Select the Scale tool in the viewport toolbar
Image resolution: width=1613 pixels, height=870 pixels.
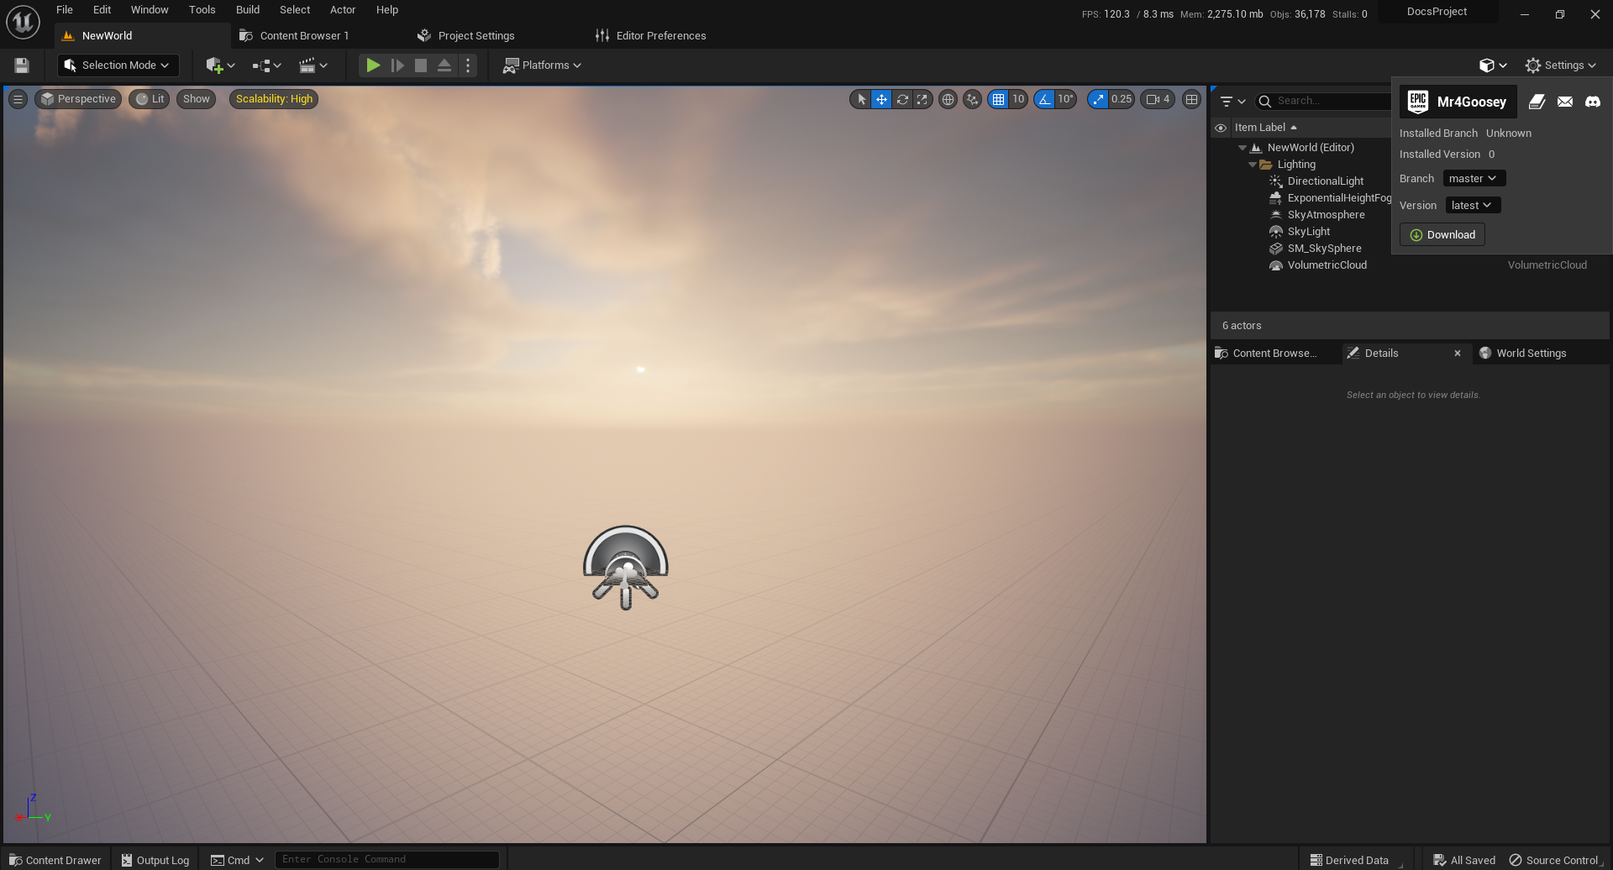pos(922,99)
